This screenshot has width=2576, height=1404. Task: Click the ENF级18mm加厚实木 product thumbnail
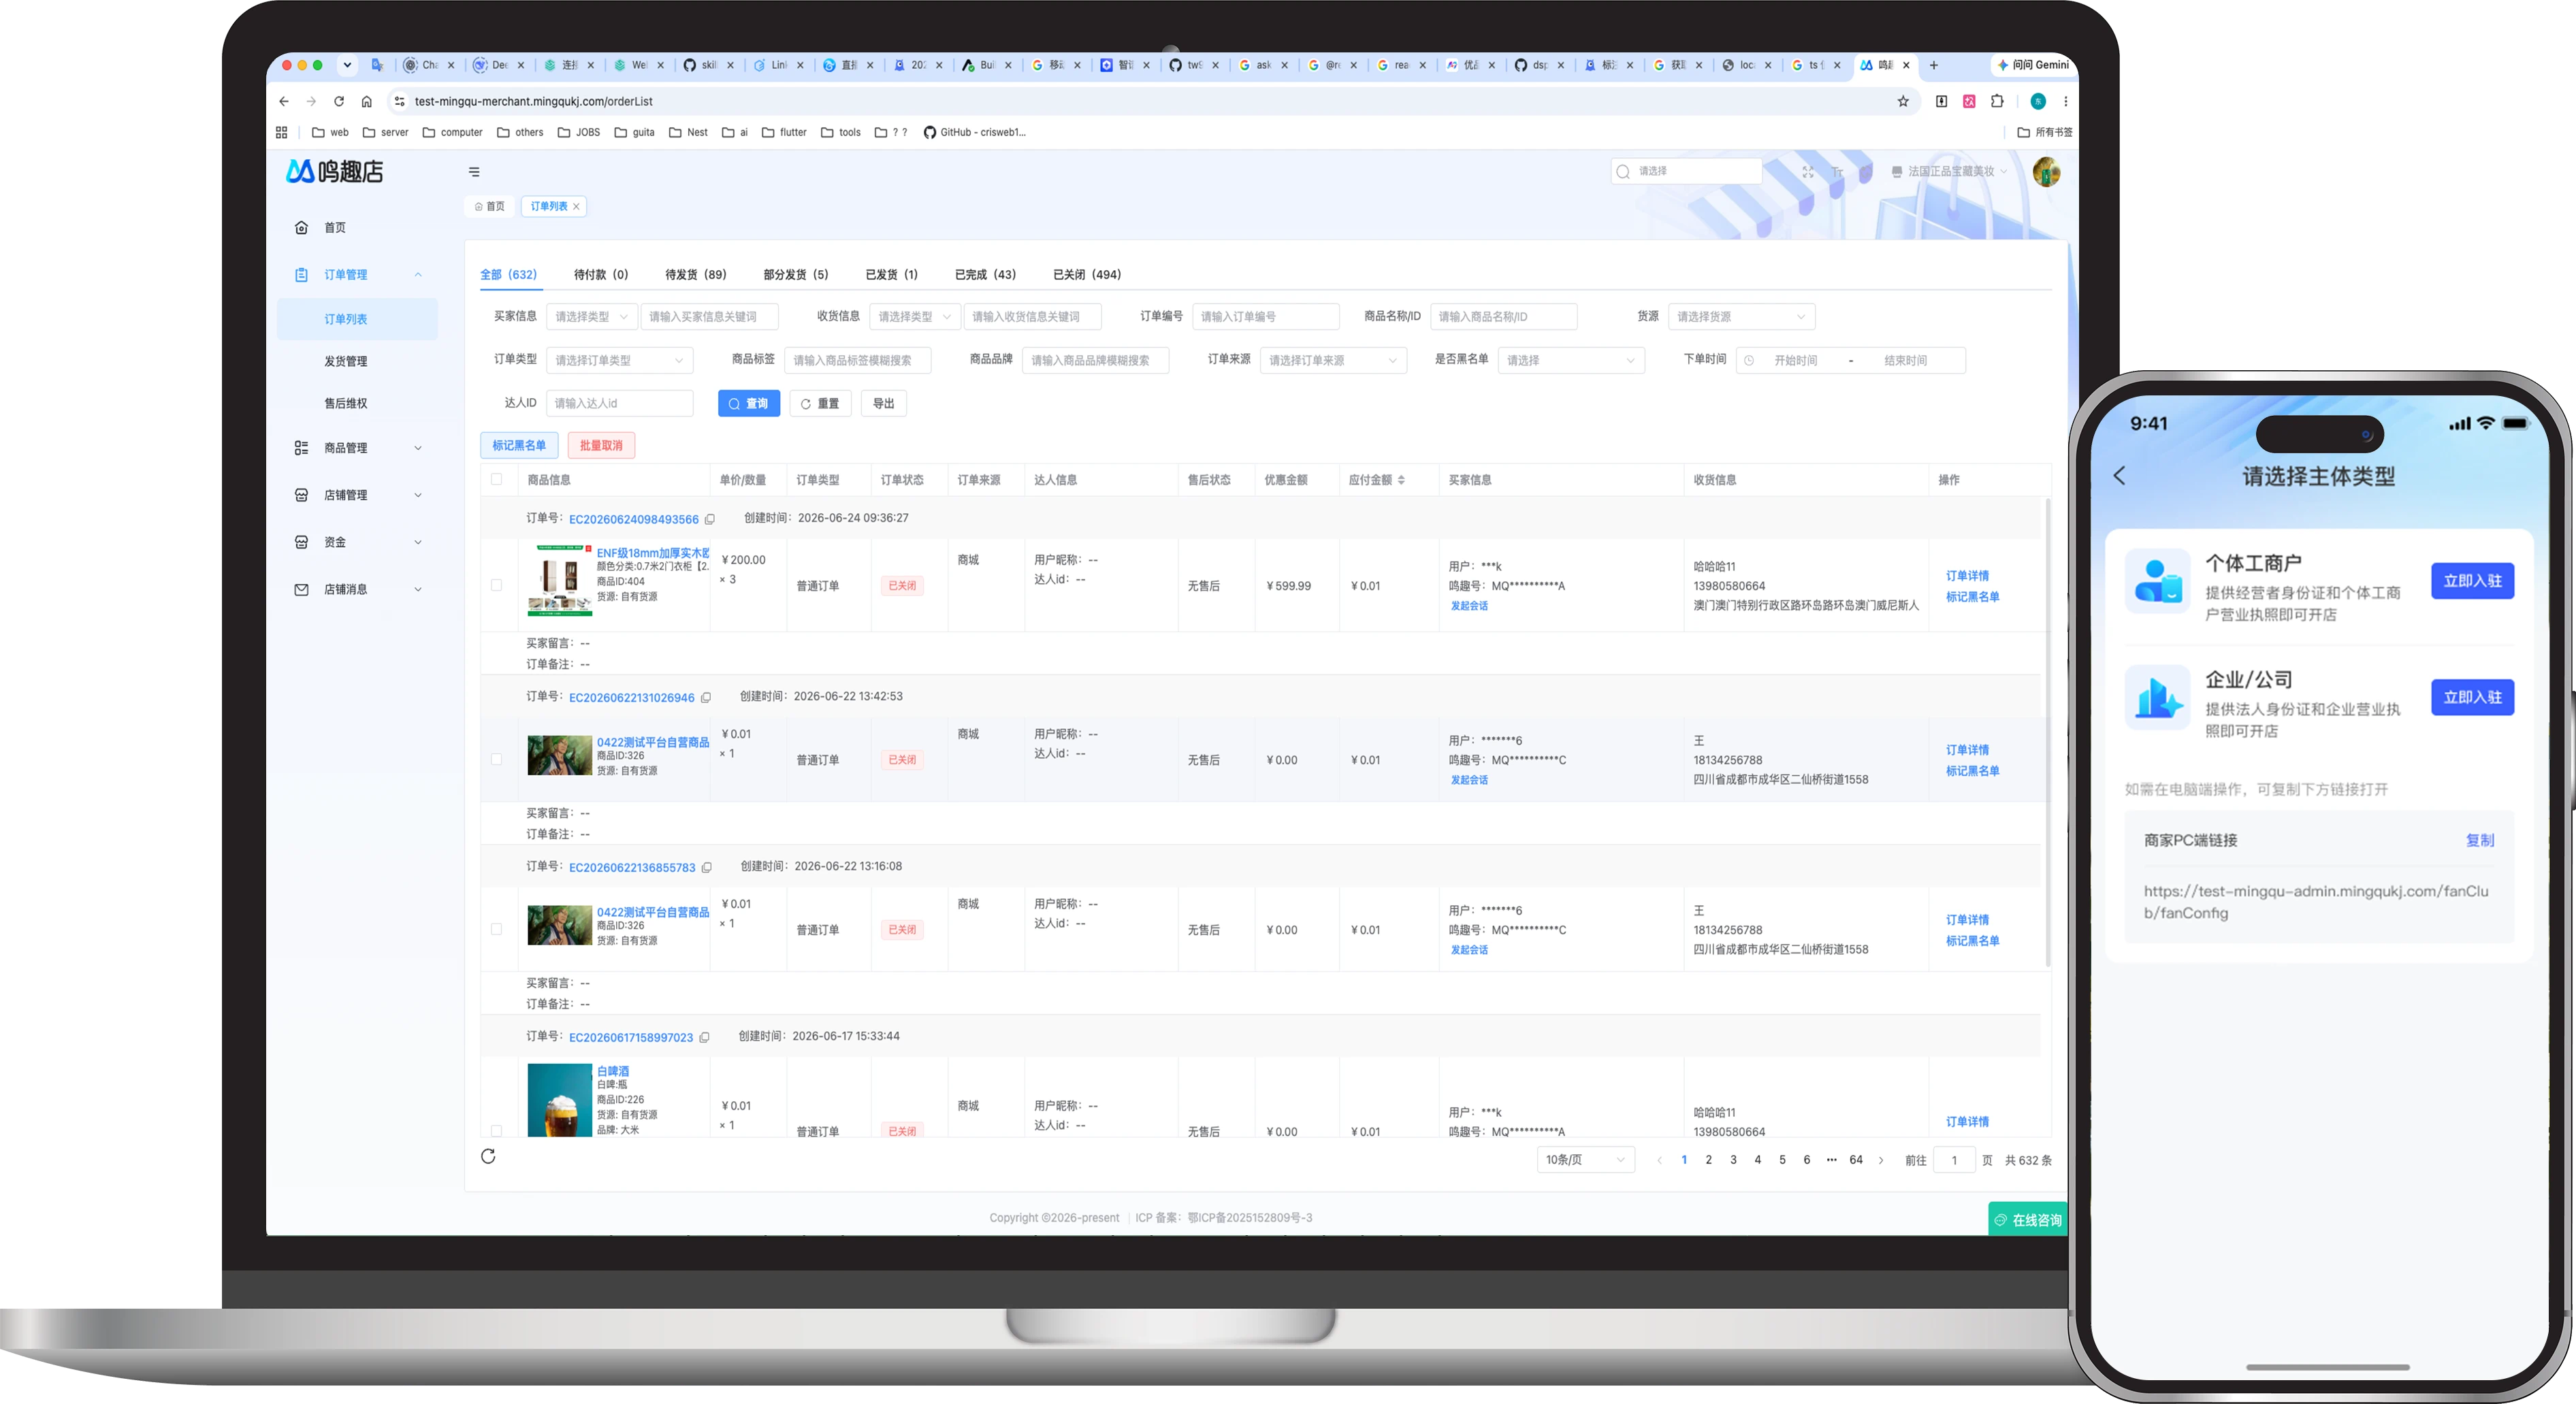(x=559, y=580)
